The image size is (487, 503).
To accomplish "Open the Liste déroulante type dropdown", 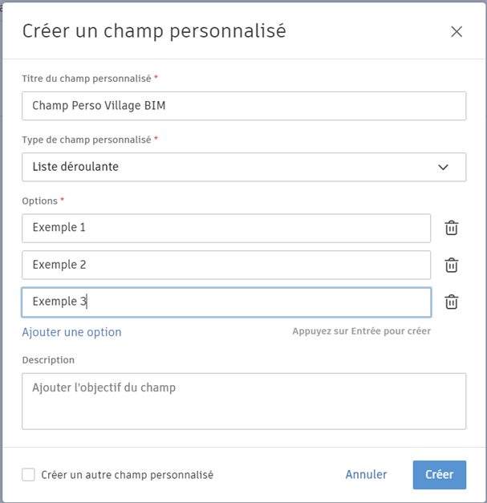I will coord(244,167).
